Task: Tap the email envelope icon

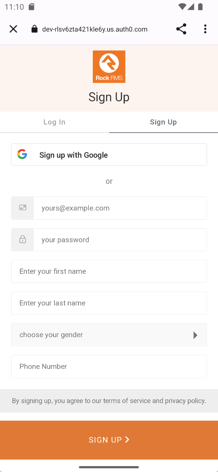Action: pyautogui.click(x=23, y=208)
